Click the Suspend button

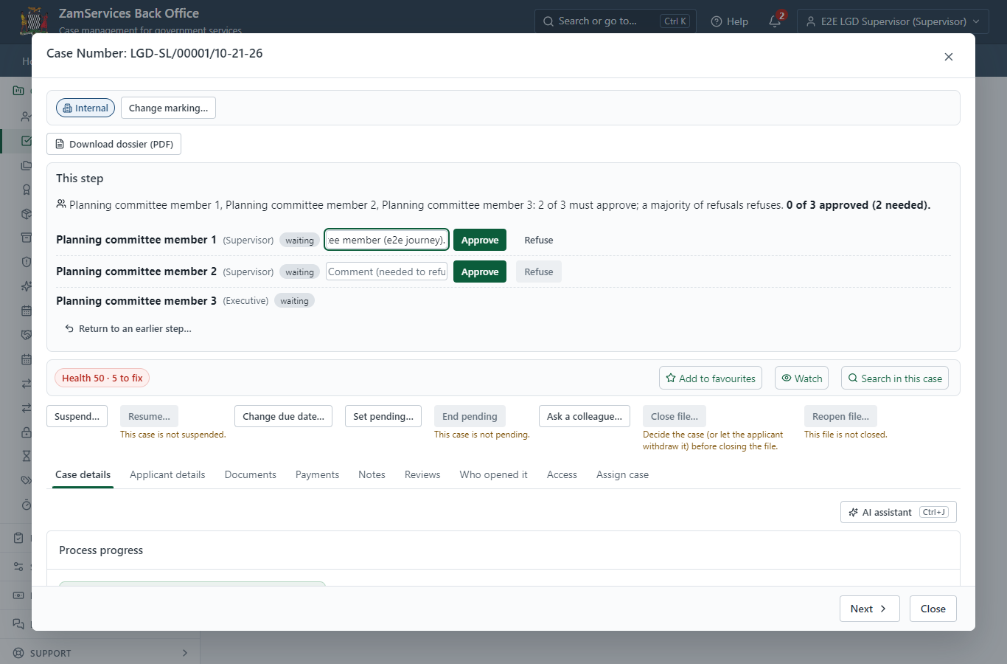pos(77,416)
